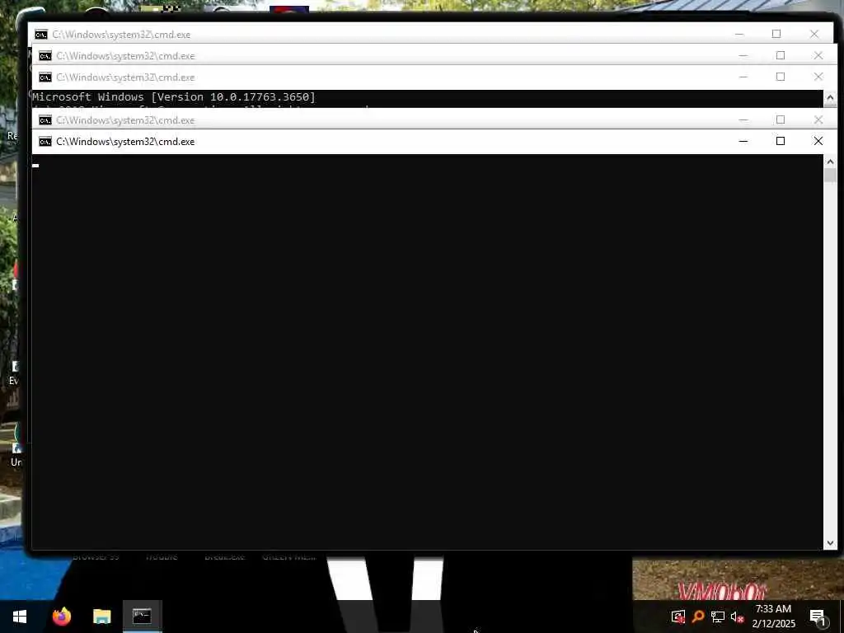Open system menu icon of the rearmost cmd window
Image resolution: width=844 pixels, height=633 pixels.
[41, 35]
